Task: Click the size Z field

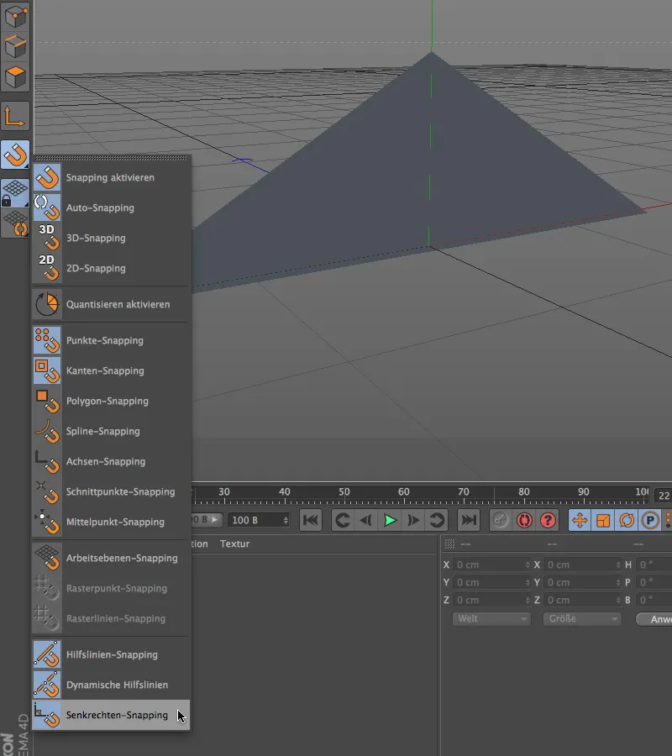Action: (x=582, y=601)
